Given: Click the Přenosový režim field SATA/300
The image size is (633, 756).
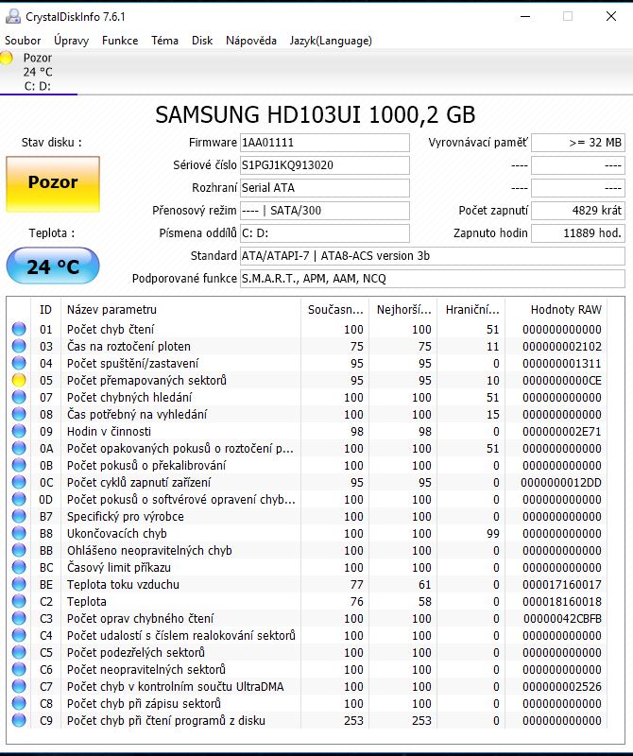Looking at the screenshot, I should click(x=325, y=211).
